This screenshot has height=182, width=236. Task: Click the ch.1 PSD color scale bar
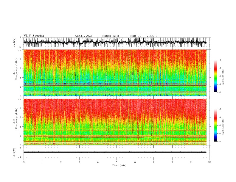(x=215, y=76)
